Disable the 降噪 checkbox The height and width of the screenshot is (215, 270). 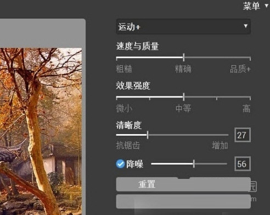coord(120,164)
